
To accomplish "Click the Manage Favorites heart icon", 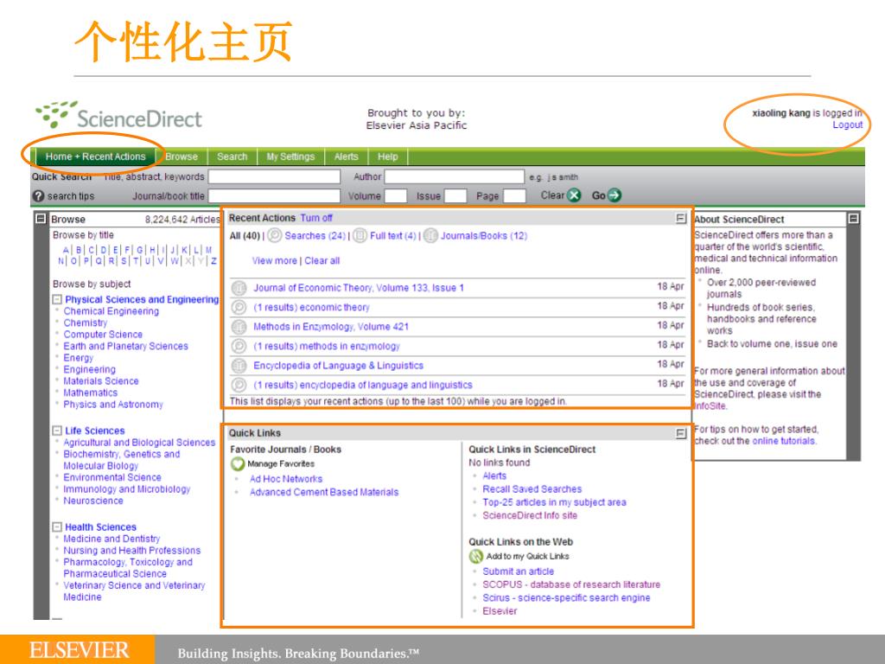I will 238,464.
